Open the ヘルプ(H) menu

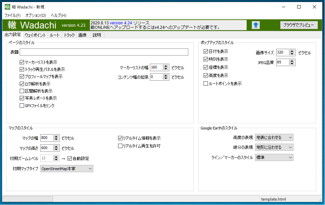(x=59, y=16)
